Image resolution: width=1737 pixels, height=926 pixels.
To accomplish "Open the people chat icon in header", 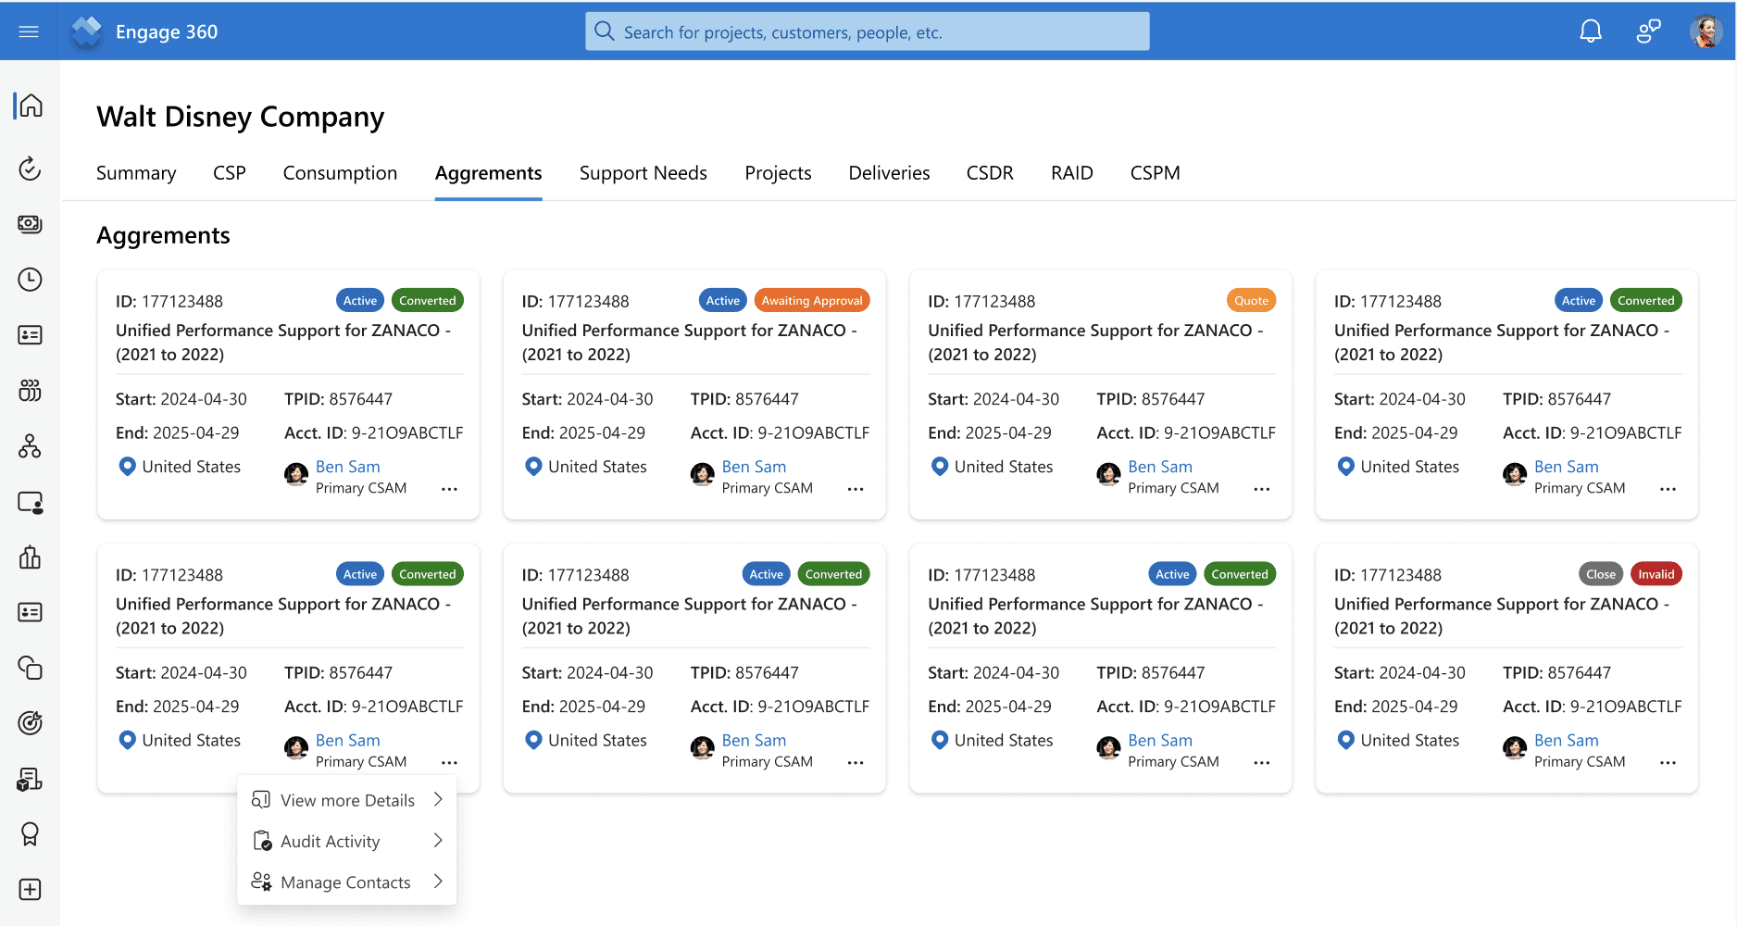I will [x=1648, y=31].
